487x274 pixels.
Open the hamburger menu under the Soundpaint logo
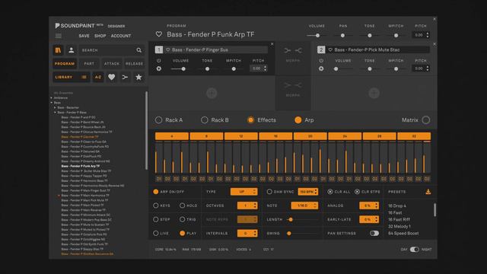(x=58, y=36)
